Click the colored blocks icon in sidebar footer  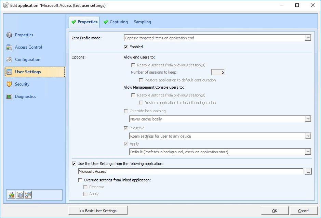[12, 195]
